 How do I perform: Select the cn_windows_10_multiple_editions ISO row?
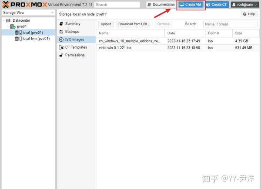coord(177,41)
